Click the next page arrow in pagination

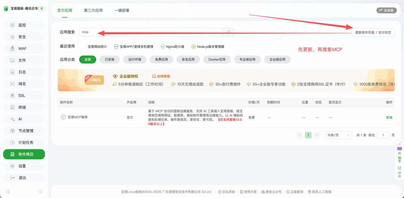317,135
